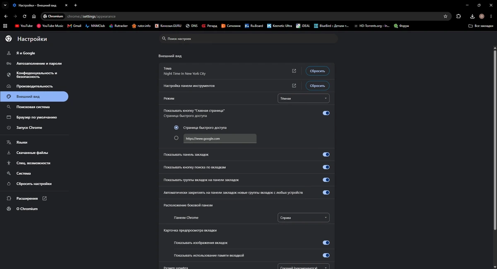The image size is (497, 269).
Task: Reset theme with Сбросить button
Action: click(x=318, y=71)
